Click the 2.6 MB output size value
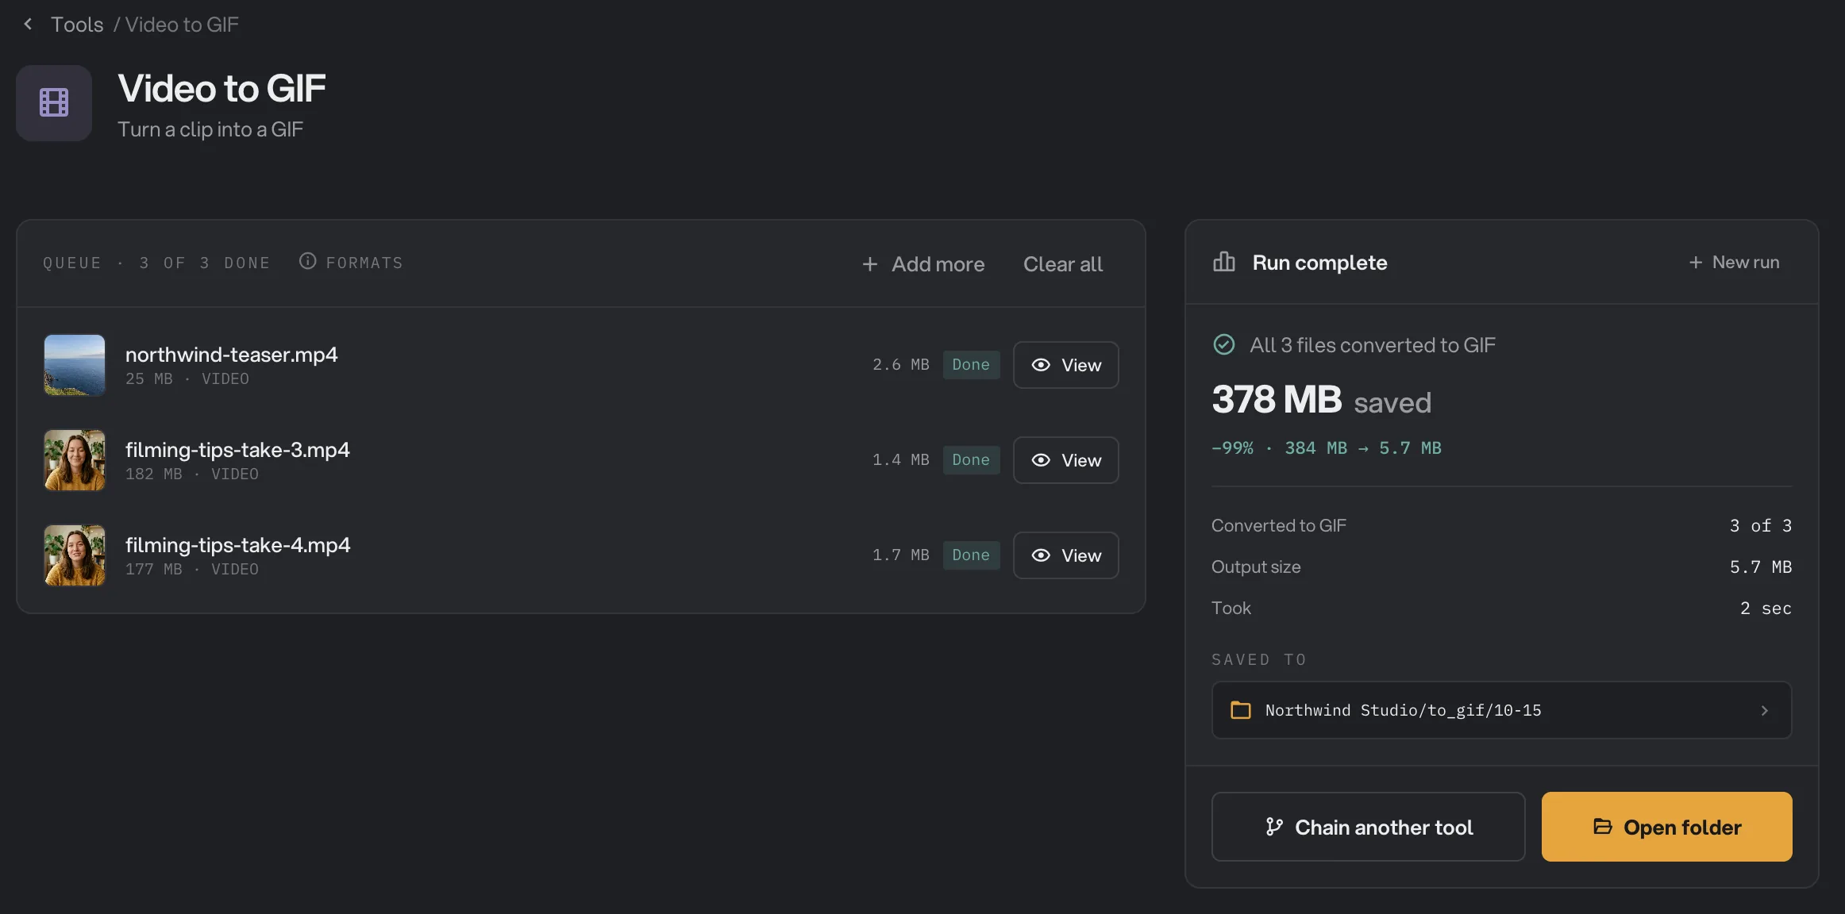The height and width of the screenshot is (914, 1845). tap(901, 365)
